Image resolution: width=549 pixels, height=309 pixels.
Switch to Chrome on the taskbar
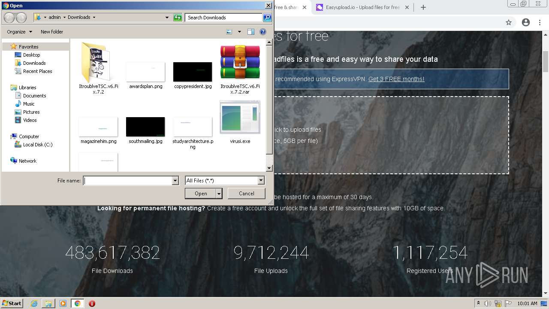pyautogui.click(x=77, y=303)
